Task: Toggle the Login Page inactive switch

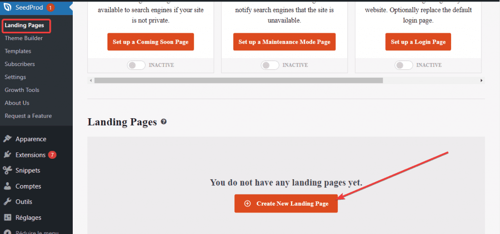Action: click(404, 65)
